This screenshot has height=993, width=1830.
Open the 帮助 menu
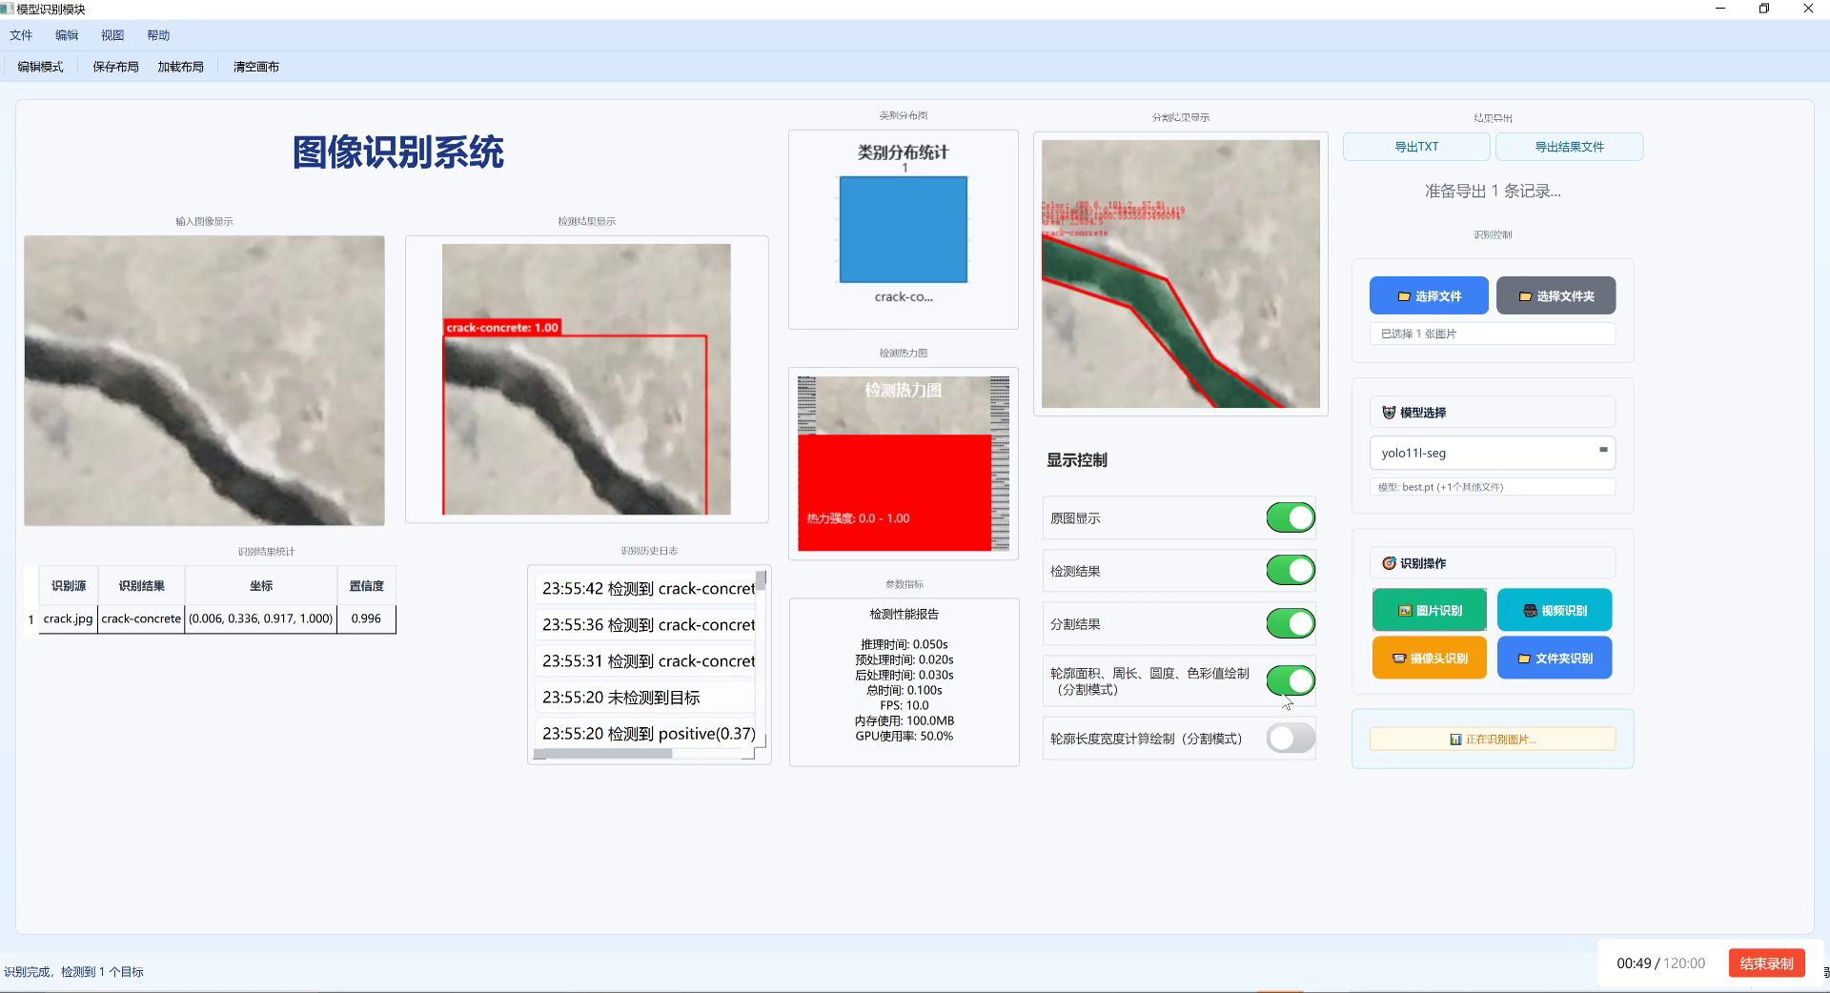tap(158, 35)
